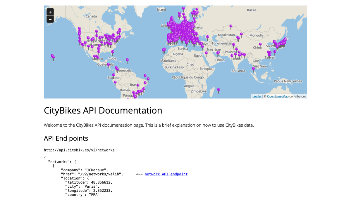Click the marker on the Guatemala label
The width and height of the screenshot is (351, 197).
[x=108, y=66]
